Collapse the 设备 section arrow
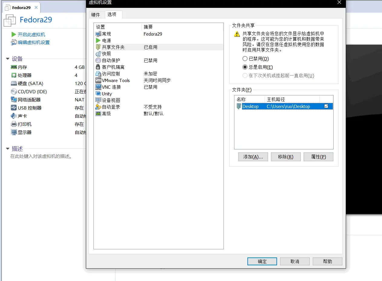The height and width of the screenshot is (281, 382). (x=8, y=59)
